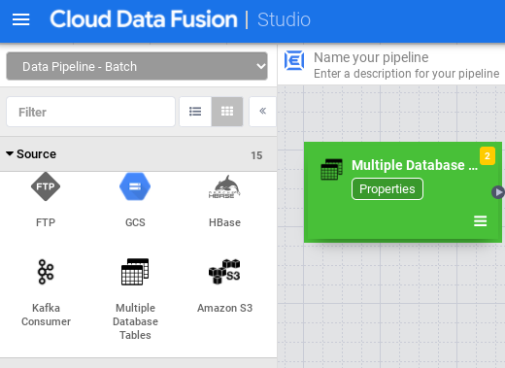505x368 pixels.
Task: Add FTP source plugin
Action: tap(46, 200)
